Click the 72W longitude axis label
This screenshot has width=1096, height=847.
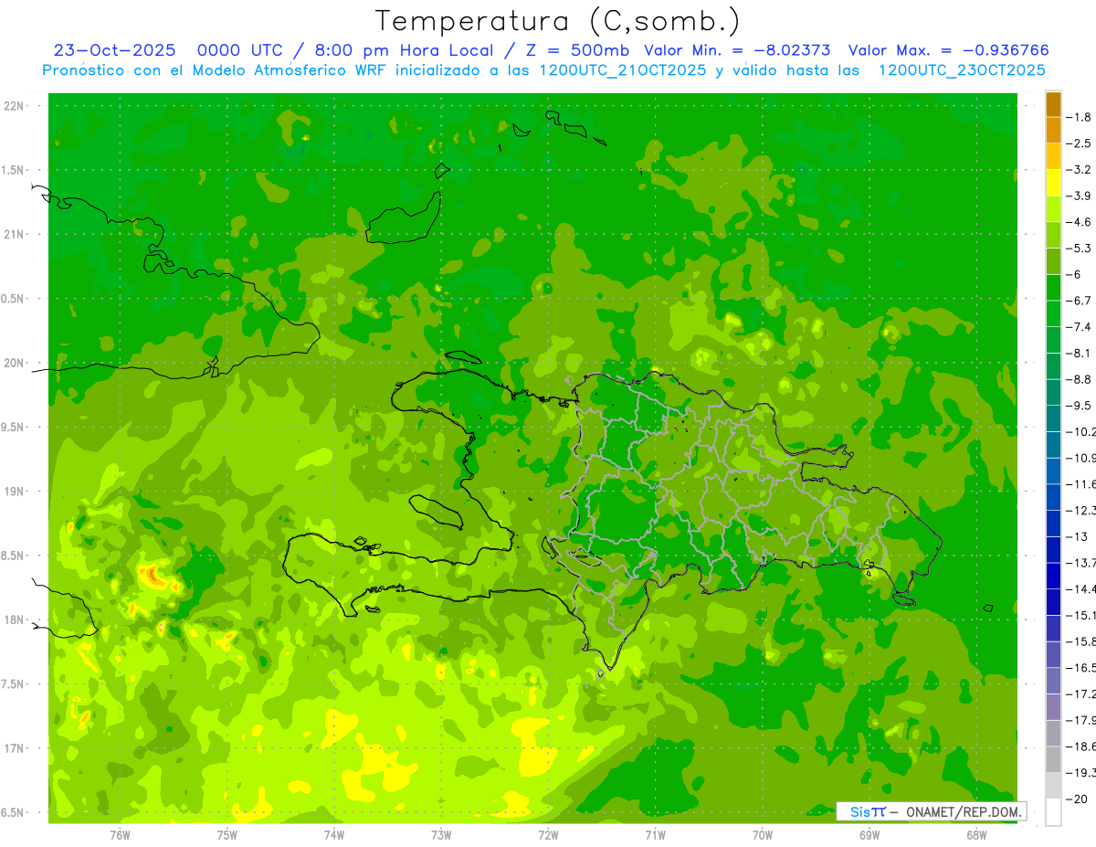[x=548, y=835]
